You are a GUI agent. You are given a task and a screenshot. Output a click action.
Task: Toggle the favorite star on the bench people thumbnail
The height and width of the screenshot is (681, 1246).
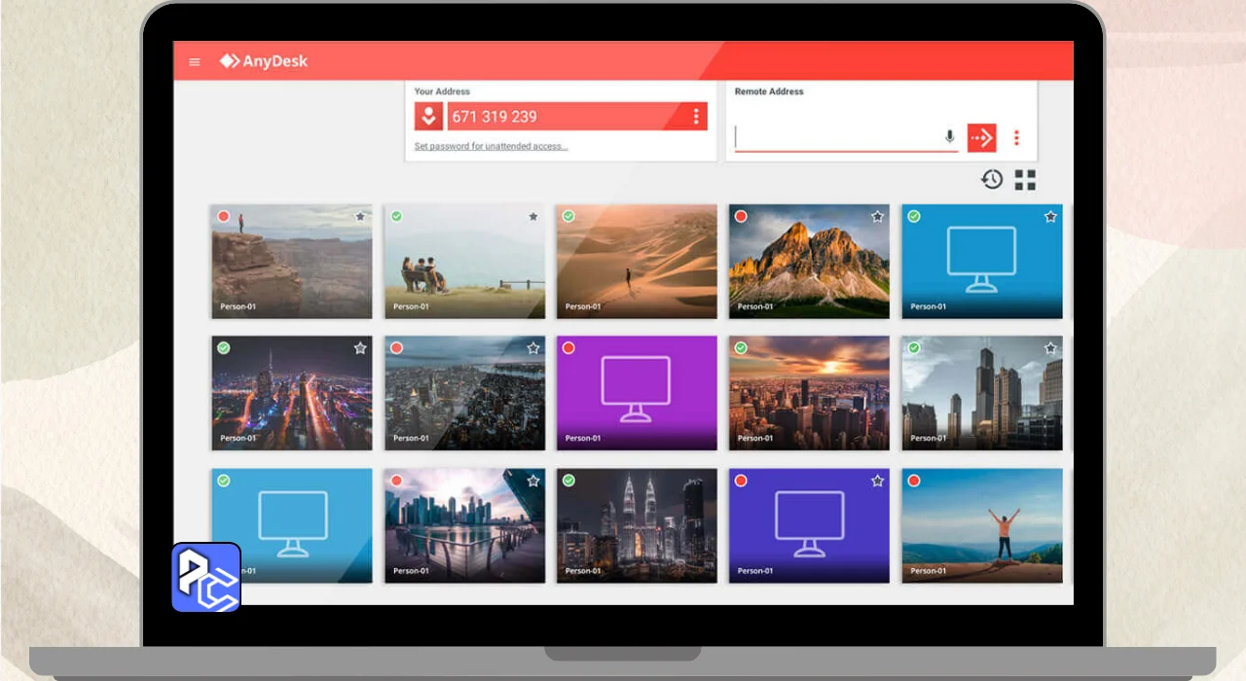pyautogui.click(x=532, y=217)
